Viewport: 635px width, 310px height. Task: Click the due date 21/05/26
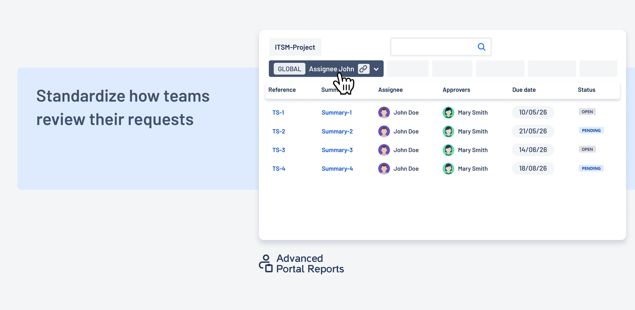point(533,131)
